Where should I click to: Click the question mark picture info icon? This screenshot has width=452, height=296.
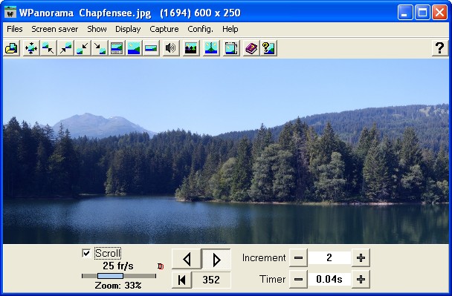[x=268, y=48]
